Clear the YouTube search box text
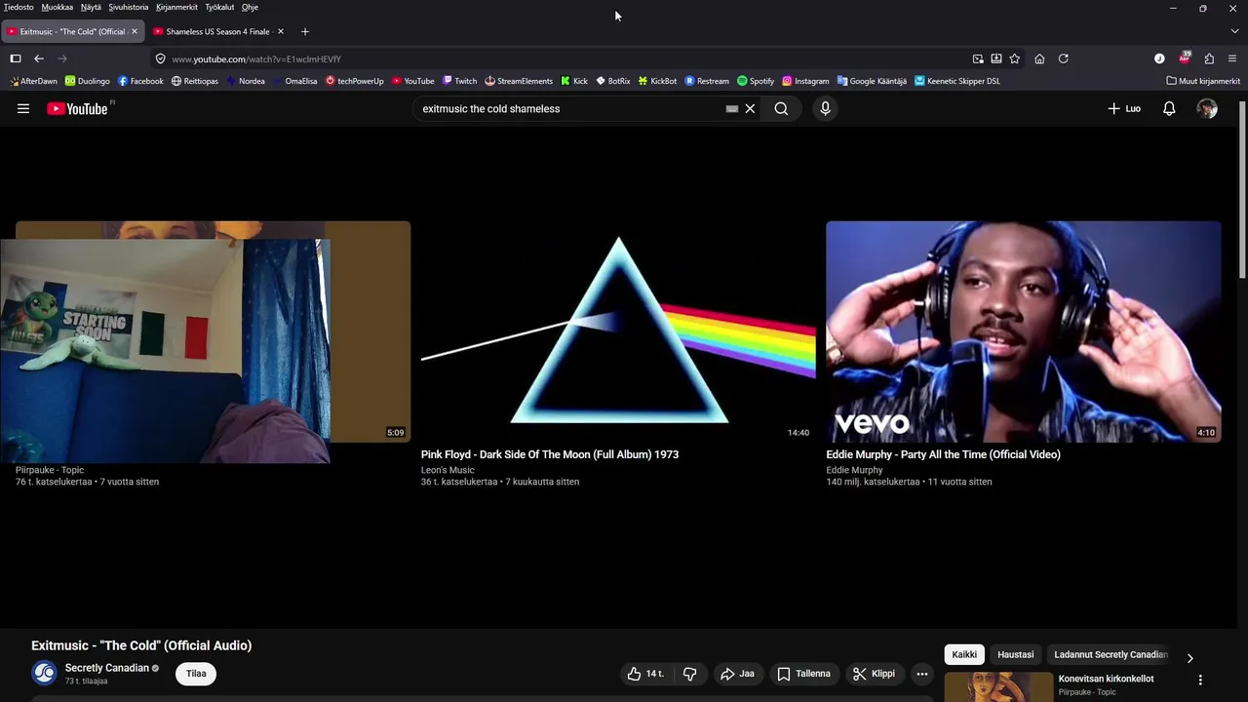This screenshot has height=702, width=1248. (x=750, y=108)
